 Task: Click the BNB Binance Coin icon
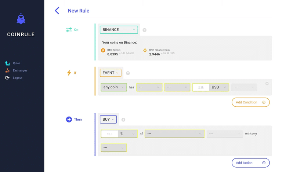[x=145, y=50]
